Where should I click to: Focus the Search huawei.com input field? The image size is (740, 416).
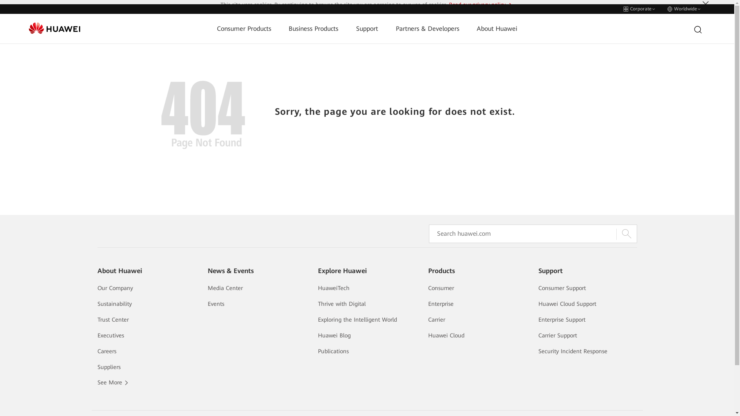click(522, 234)
